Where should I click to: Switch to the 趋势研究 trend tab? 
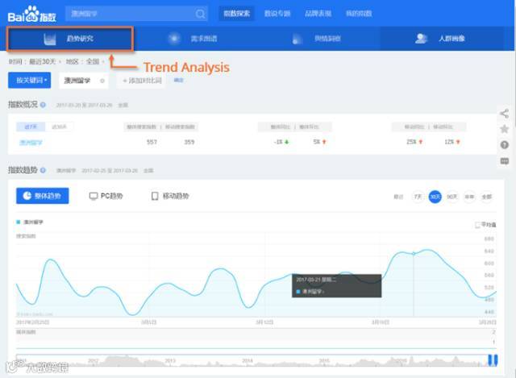click(x=70, y=39)
